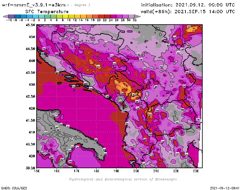Click the below -10 legend arrow swatch
The height and width of the screenshot is (190, 246).
pyautogui.click(x=6, y=16)
